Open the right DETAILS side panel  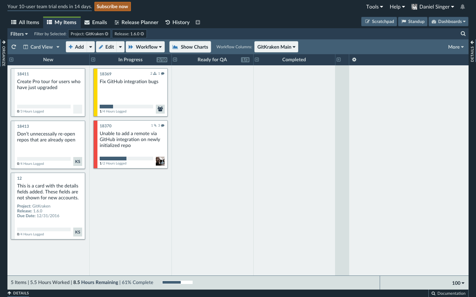(x=472, y=51)
